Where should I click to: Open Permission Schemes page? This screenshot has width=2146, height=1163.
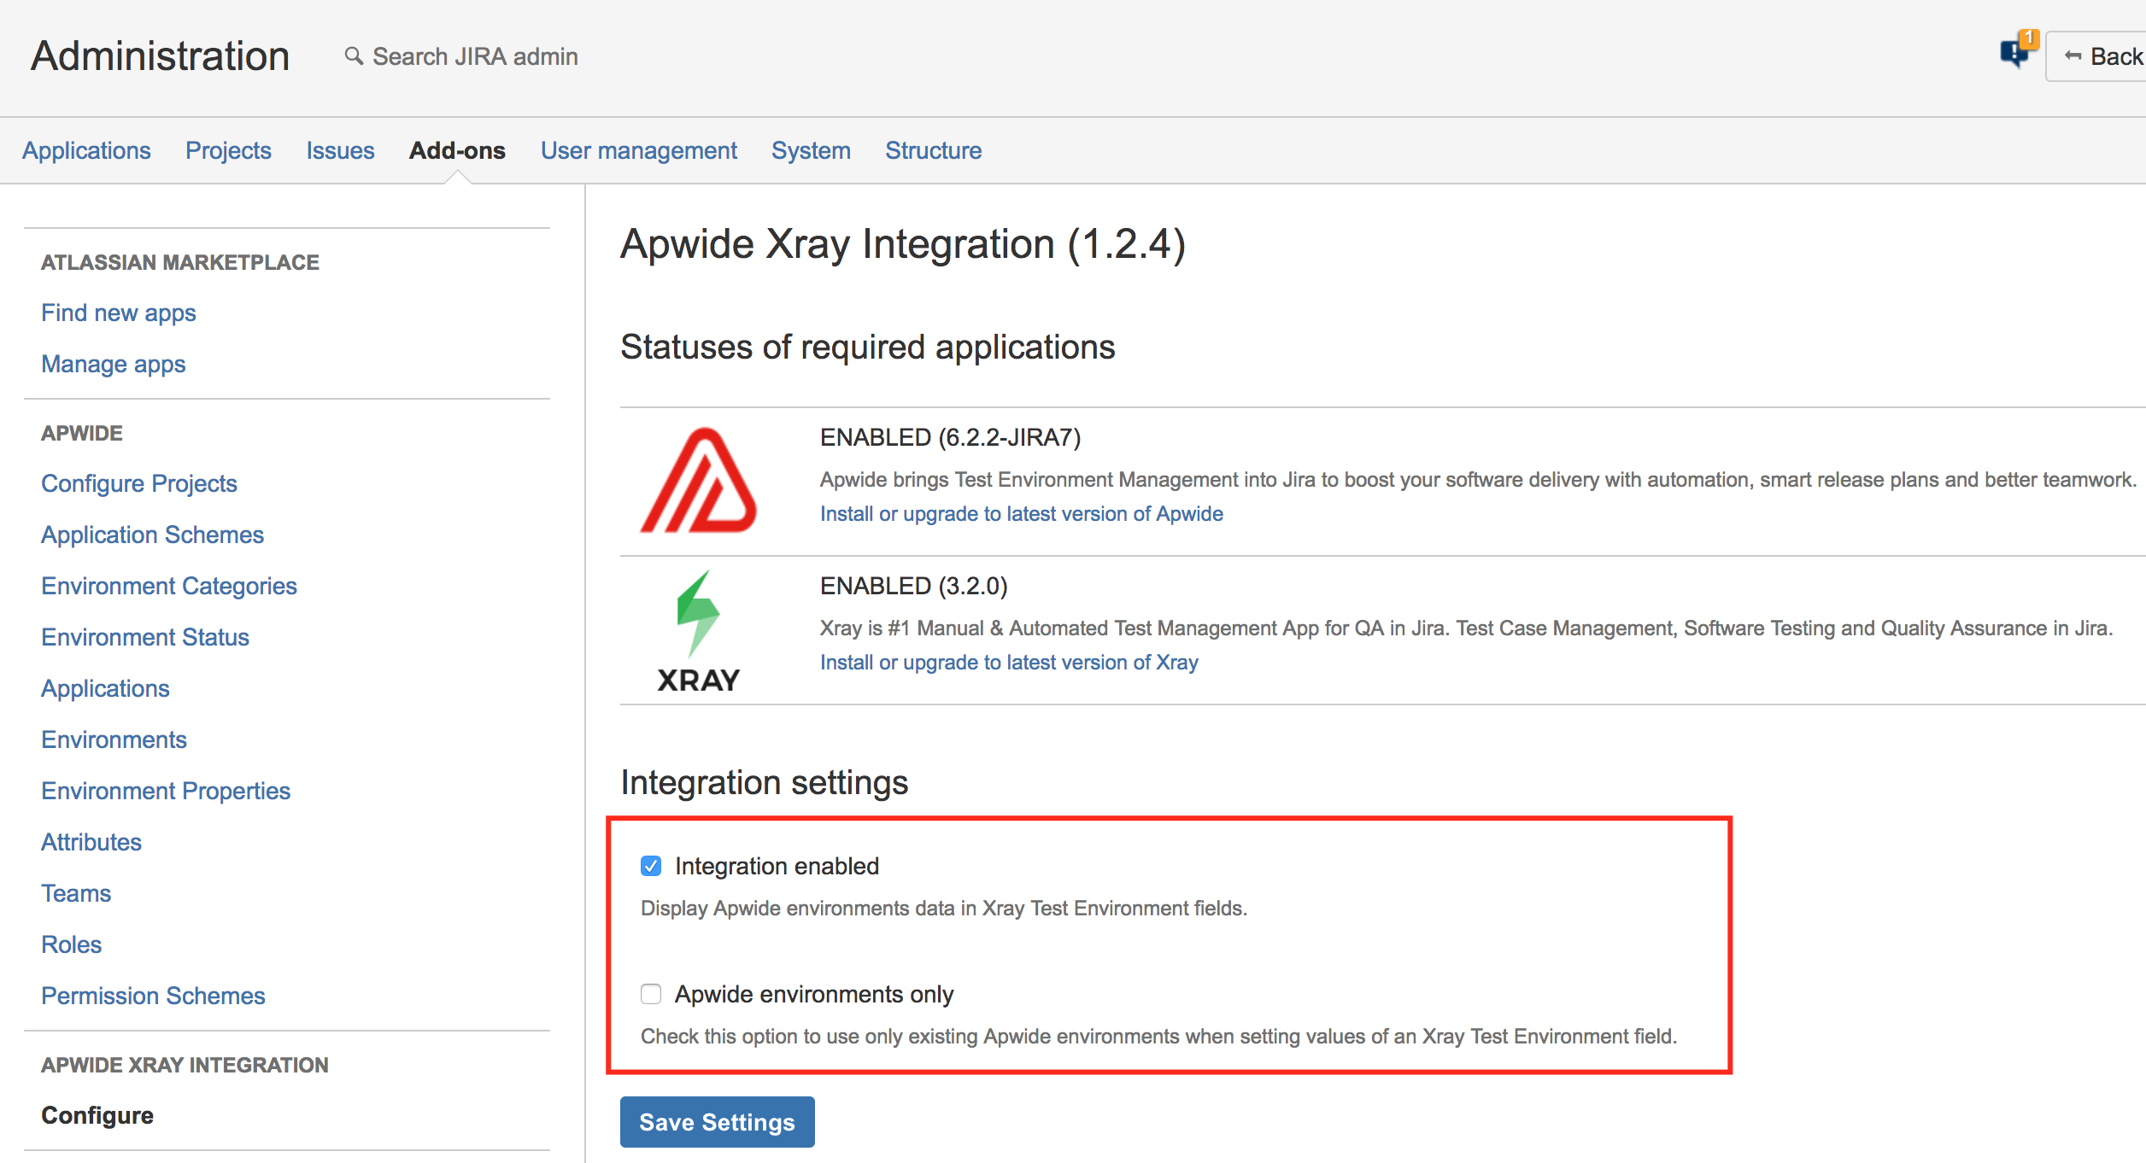pyautogui.click(x=153, y=996)
